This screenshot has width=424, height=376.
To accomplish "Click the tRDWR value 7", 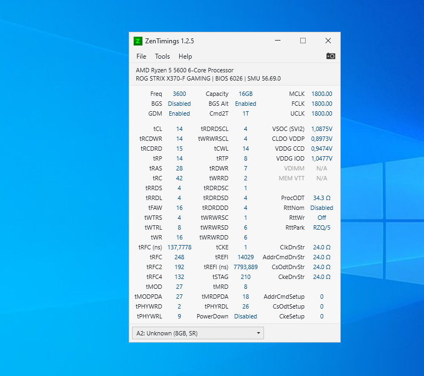I will [x=245, y=168].
